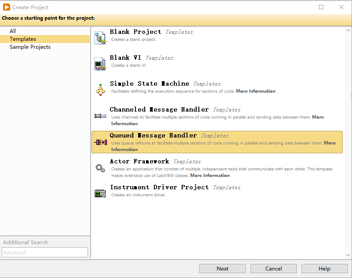Click the Blank Project template icon

(x=100, y=38)
